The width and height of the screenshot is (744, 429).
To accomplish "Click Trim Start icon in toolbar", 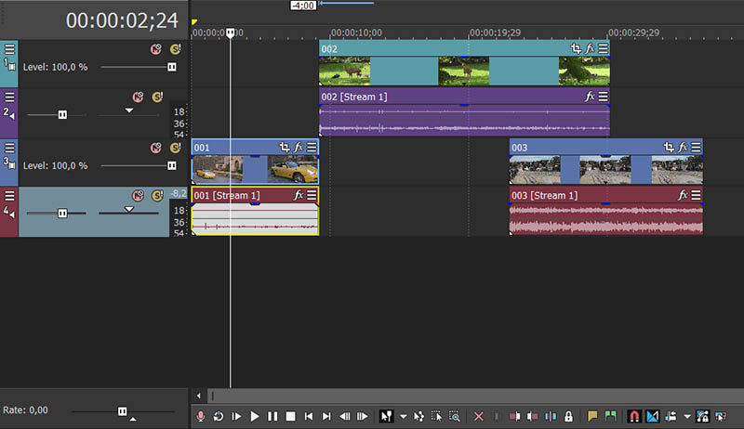I will (514, 416).
